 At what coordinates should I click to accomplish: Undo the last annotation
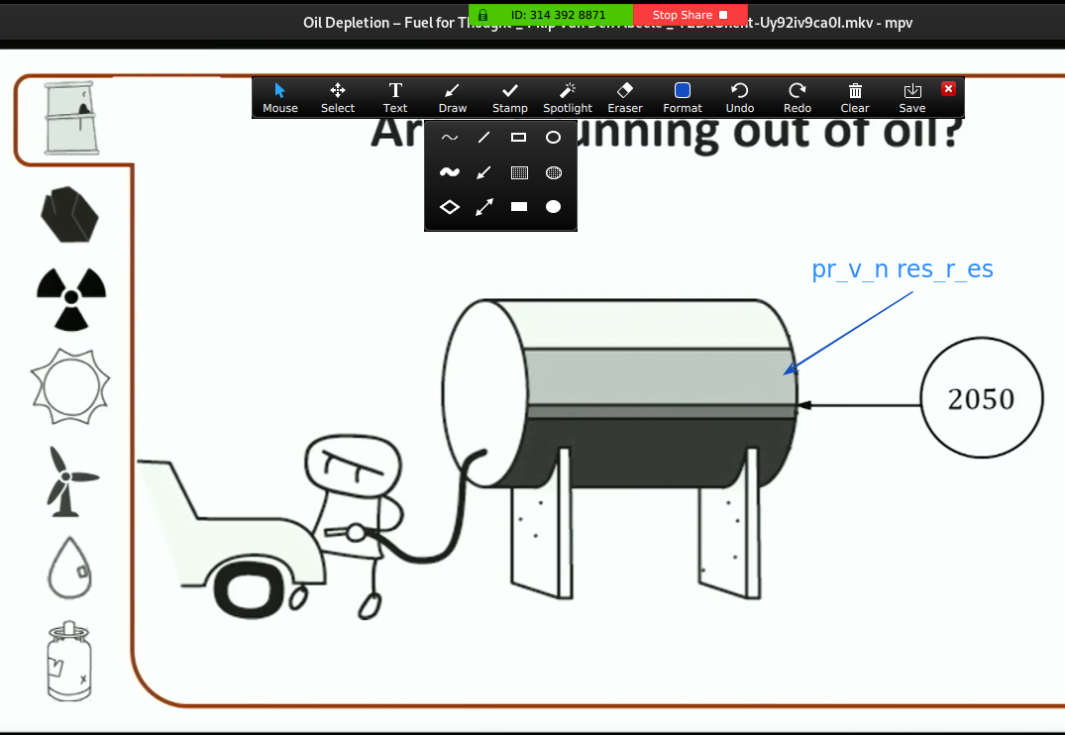pyautogui.click(x=740, y=97)
